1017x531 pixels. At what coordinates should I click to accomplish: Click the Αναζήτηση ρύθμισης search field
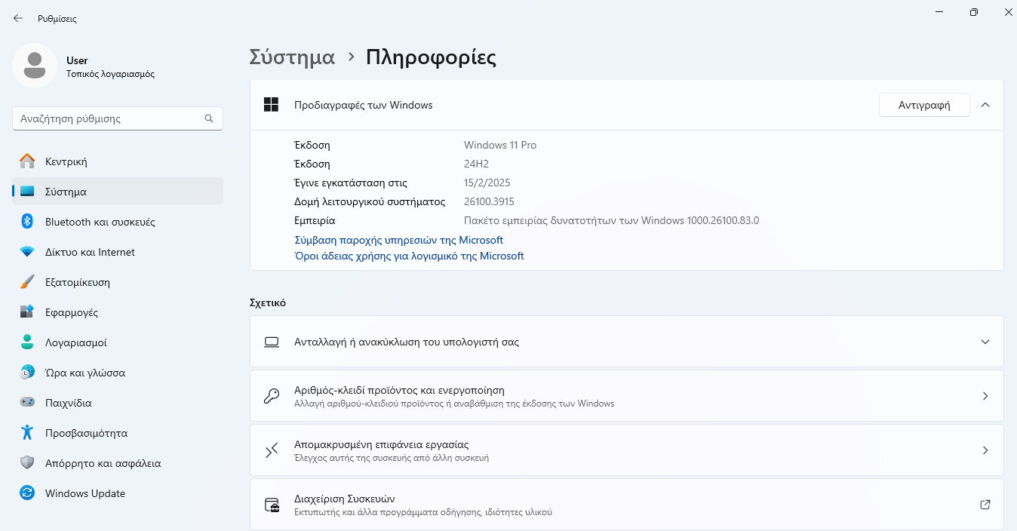click(118, 118)
